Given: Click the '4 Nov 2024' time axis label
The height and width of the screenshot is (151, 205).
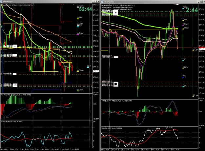Looking at the screenshot, I should coord(105,150).
